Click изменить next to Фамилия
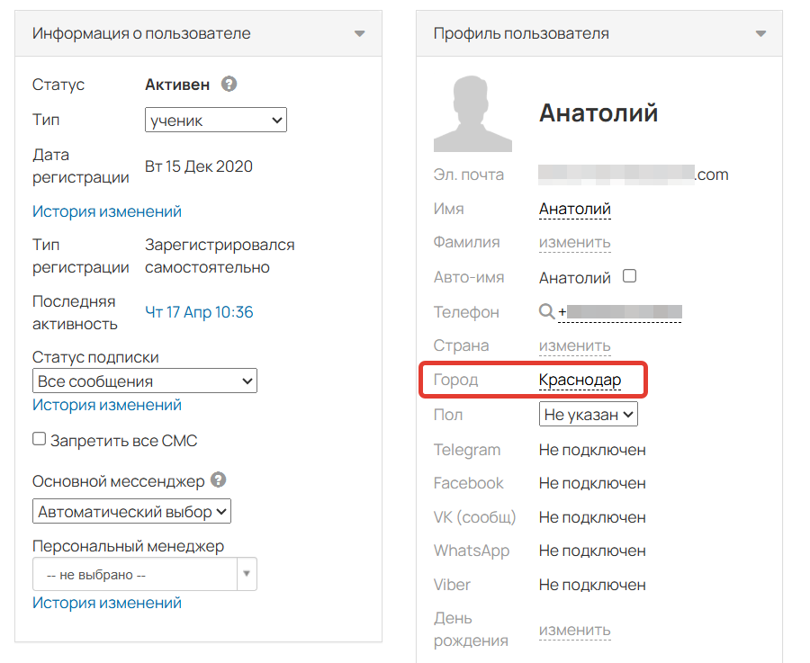This screenshot has width=810, height=663. [574, 242]
